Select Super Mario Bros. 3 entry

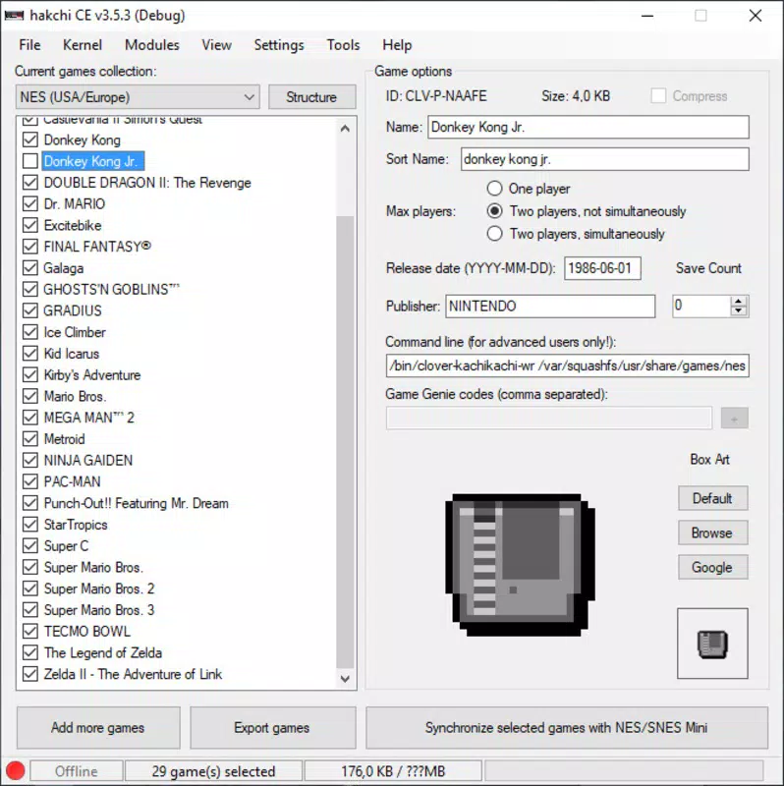[99, 609]
